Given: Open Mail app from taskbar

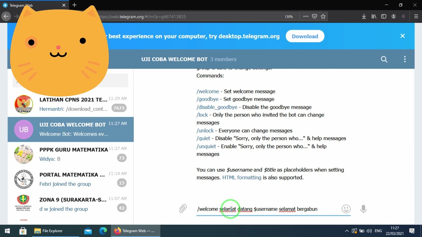Looking at the screenshot, I should pyautogui.click(x=88, y=231).
